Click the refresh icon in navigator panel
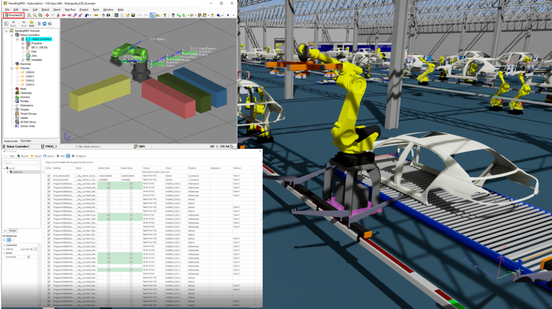The width and height of the screenshot is (552, 309). click(x=44, y=23)
